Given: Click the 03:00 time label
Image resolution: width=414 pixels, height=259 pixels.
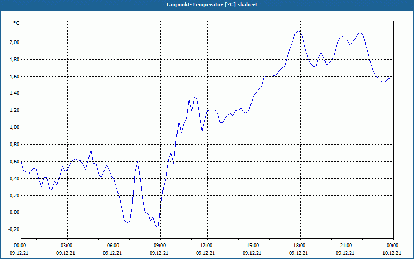Looking at the screenshot, I should pos(67,246).
